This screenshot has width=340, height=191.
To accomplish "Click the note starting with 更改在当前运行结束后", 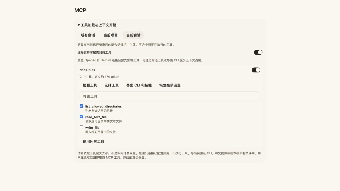I will coord(126,45).
